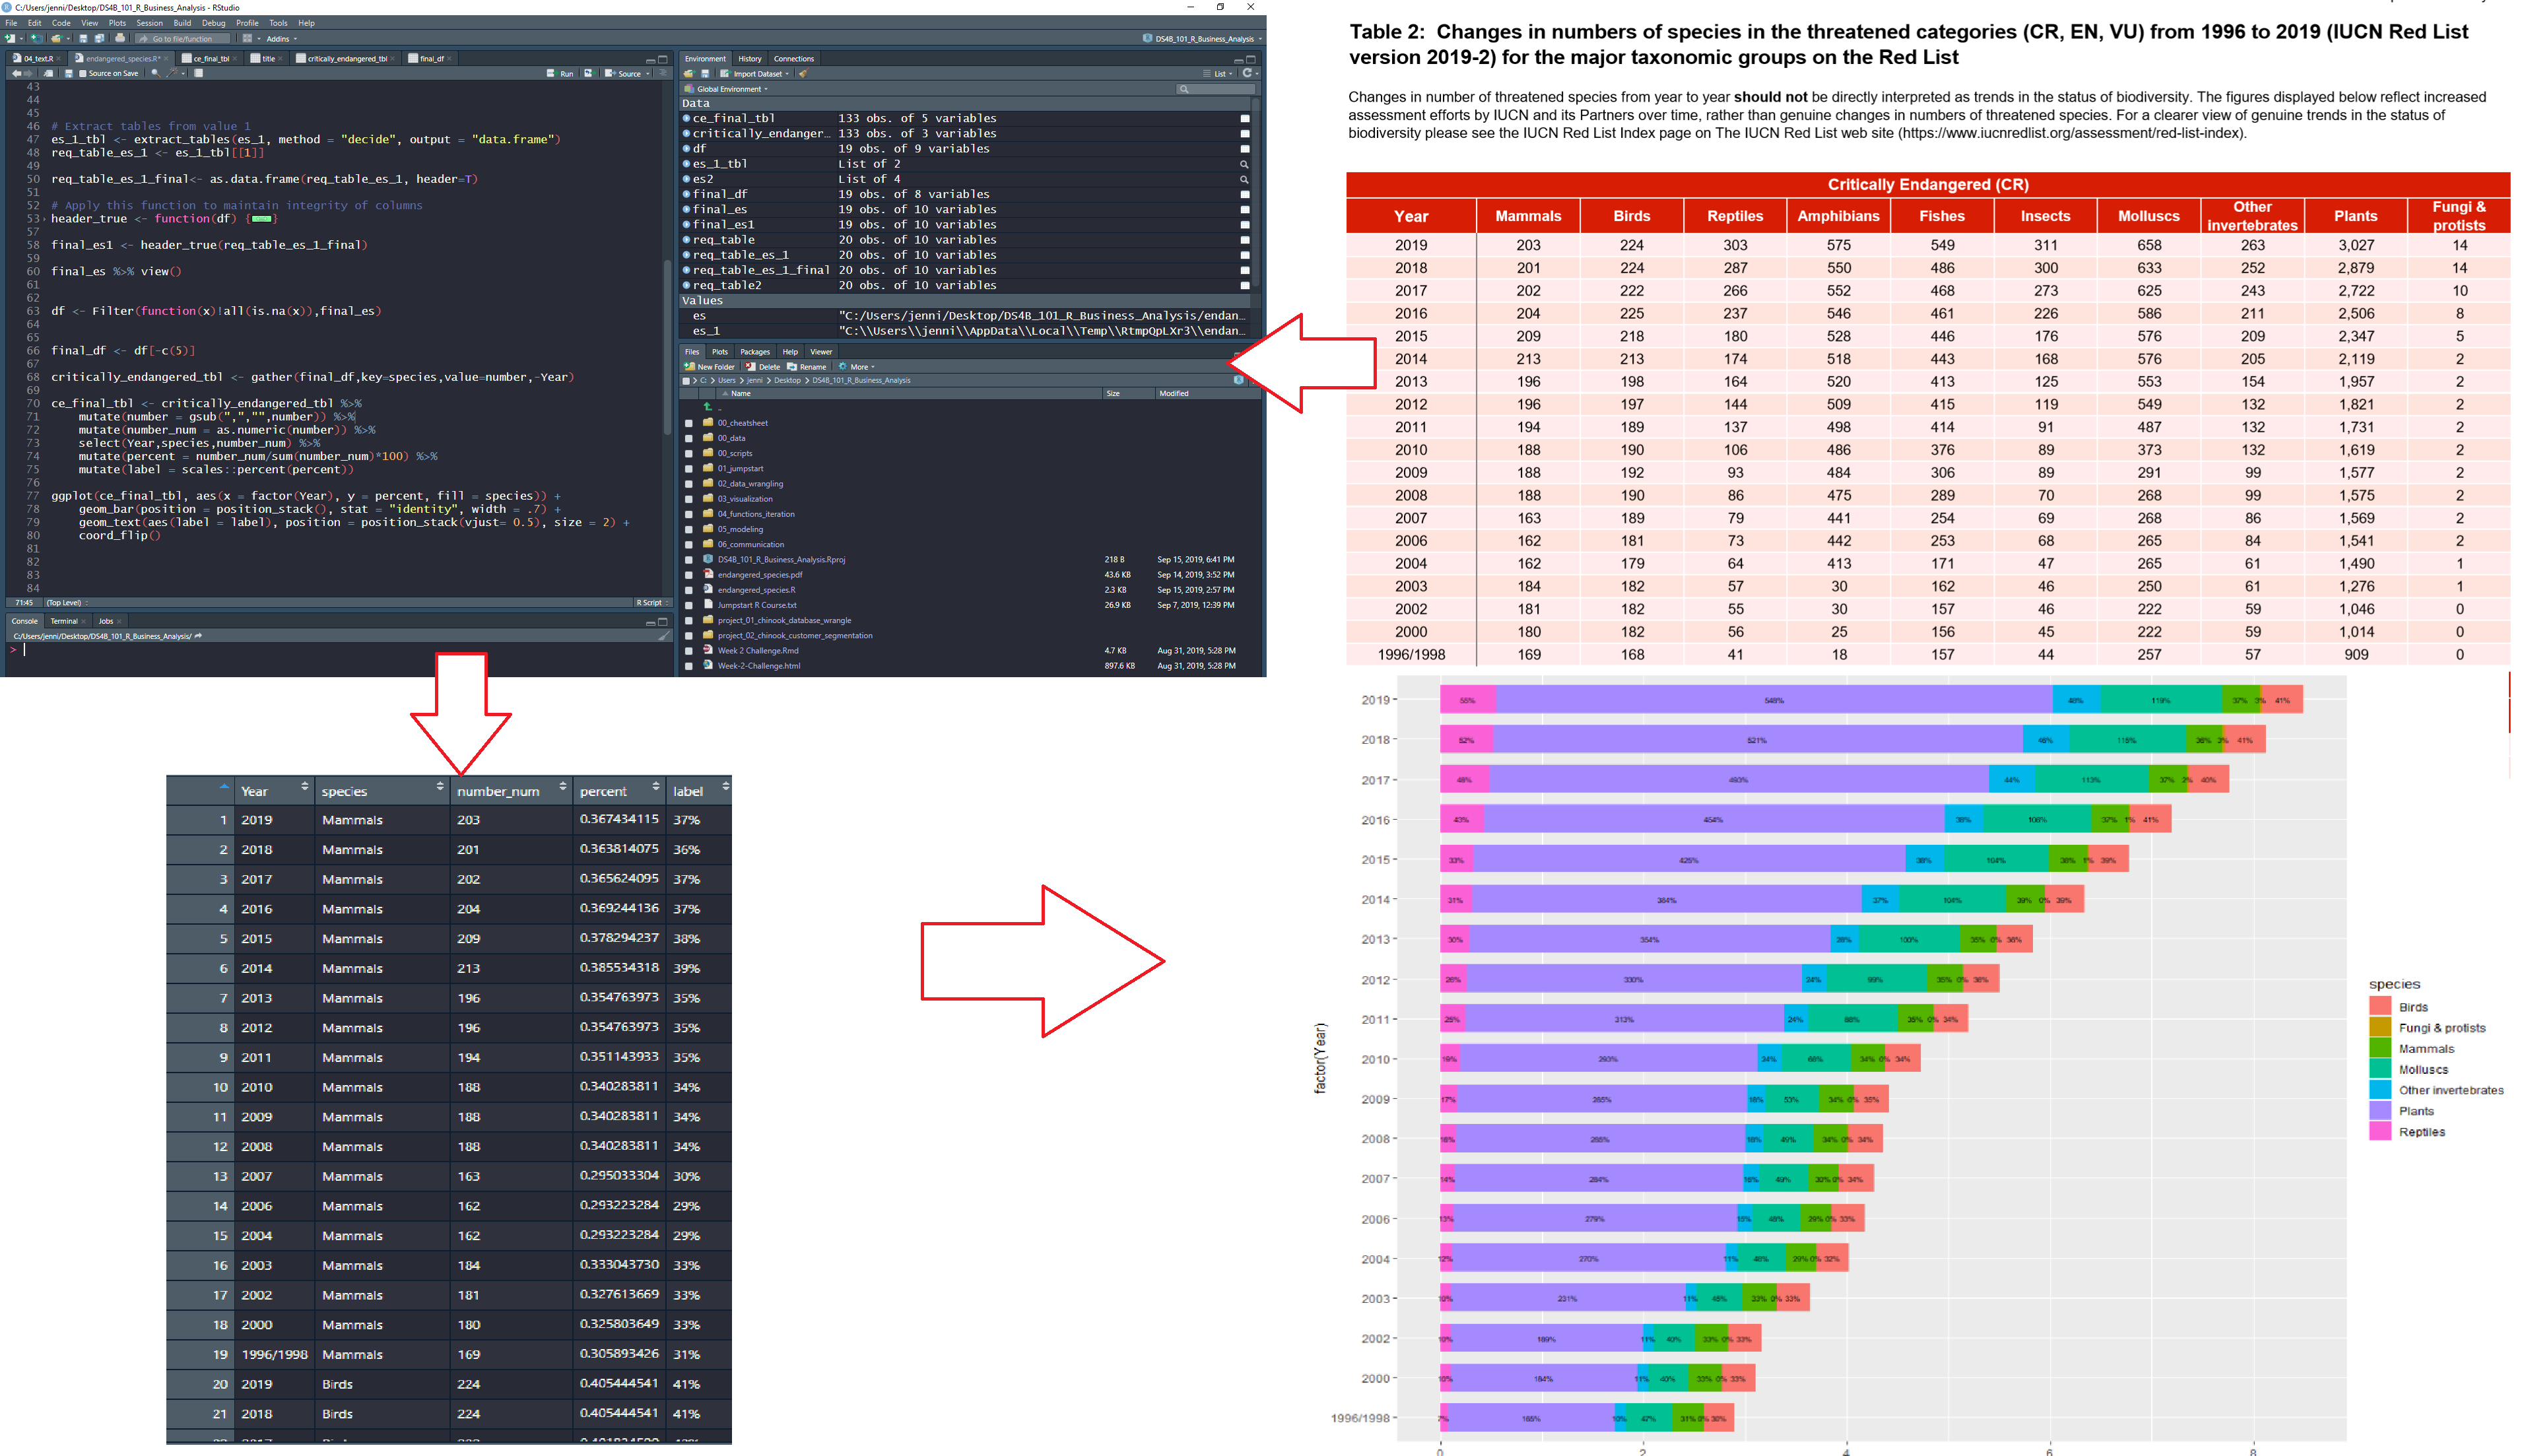Click the Maximize Environment pane icon

(x=1251, y=59)
